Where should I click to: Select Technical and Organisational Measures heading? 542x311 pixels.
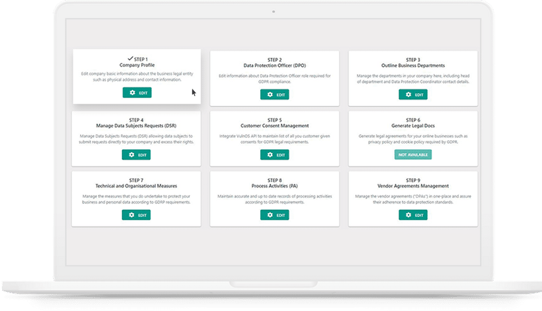136,186
